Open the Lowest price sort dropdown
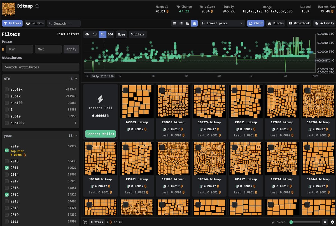The image size is (336, 226). [223, 23]
